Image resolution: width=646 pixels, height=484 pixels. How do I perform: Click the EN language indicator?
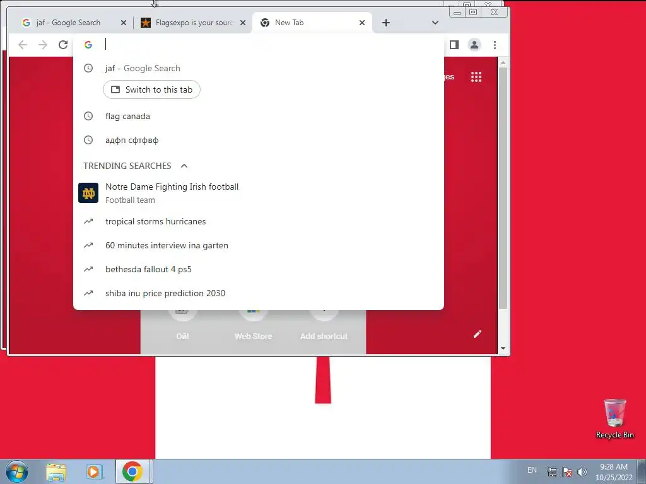532,470
